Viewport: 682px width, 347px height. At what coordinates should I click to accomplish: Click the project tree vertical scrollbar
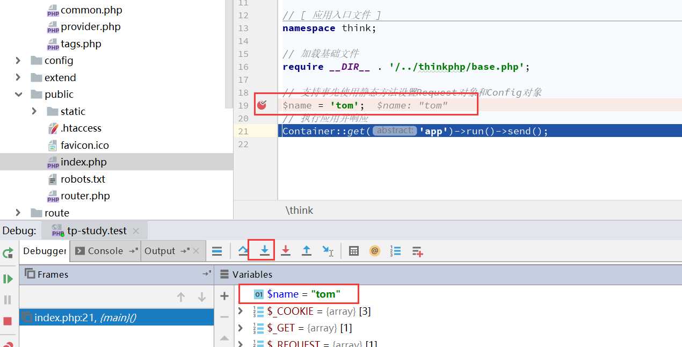229,54
